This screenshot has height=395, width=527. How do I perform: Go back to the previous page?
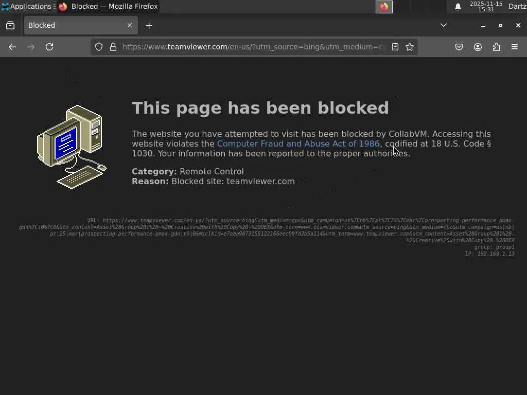coord(12,47)
